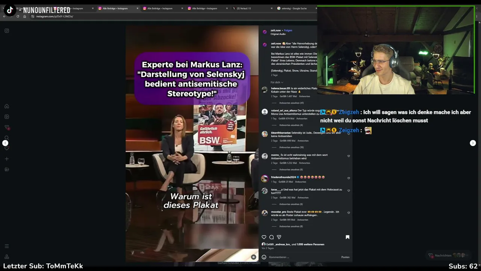This screenshot has width=481, height=271.
Task: Open the zeit.now avatar in post header
Action: (x=265, y=32)
